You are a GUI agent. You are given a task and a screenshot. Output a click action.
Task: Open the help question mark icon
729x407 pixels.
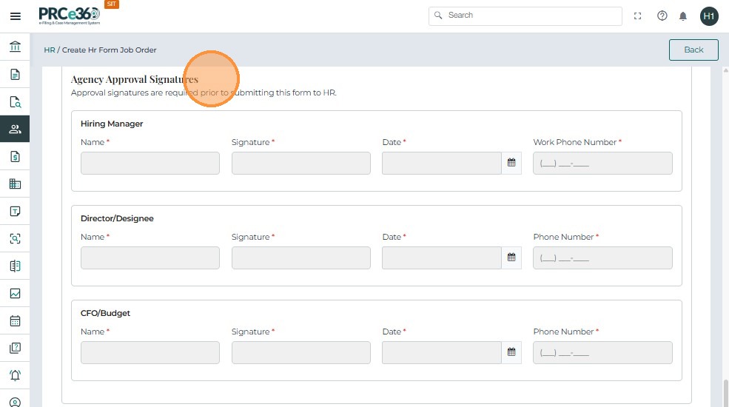point(662,16)
